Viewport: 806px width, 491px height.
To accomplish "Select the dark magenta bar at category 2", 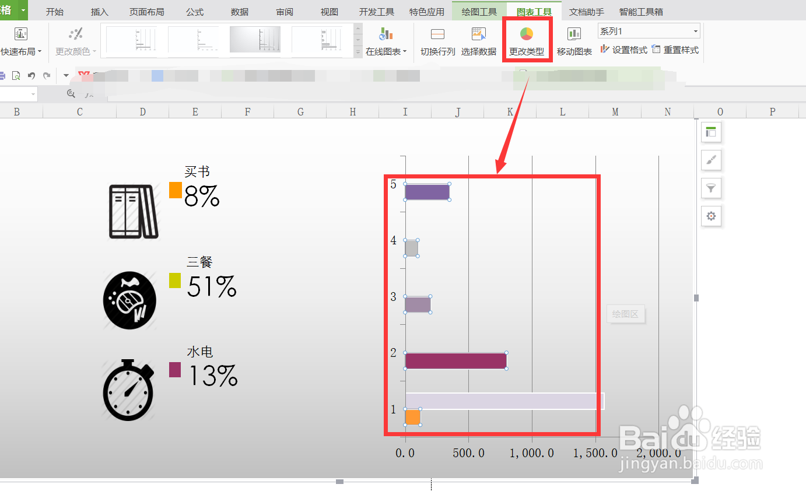I will click(455, 360).
